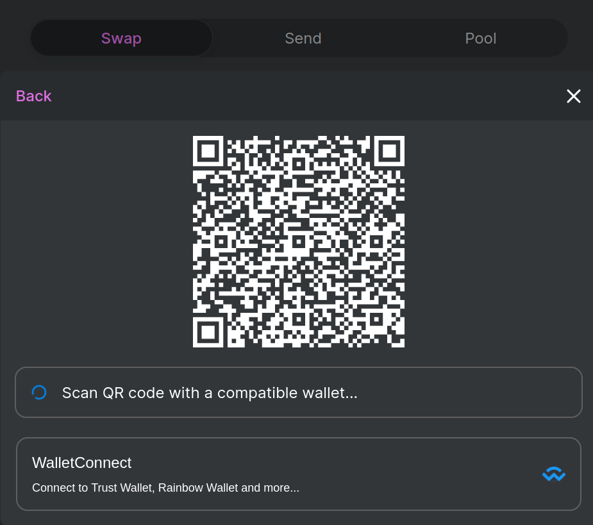Choose WalletConnect to connect a mobile wallet
Image resolution: width=593 pixels, height=525 pixels.
click(x=298, y=474)
